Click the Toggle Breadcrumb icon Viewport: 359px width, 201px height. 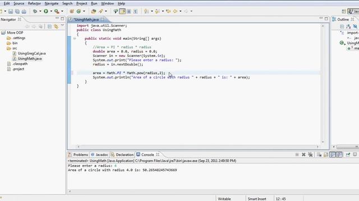point(116,11)
